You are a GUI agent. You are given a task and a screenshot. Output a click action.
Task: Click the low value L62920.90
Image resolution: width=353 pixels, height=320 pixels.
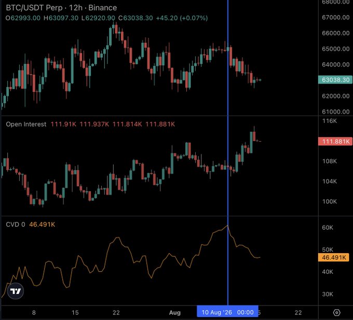point(99,18)
